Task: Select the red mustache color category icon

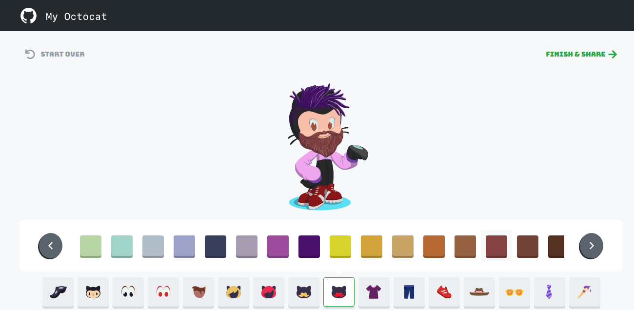Action: click(339, 292)
